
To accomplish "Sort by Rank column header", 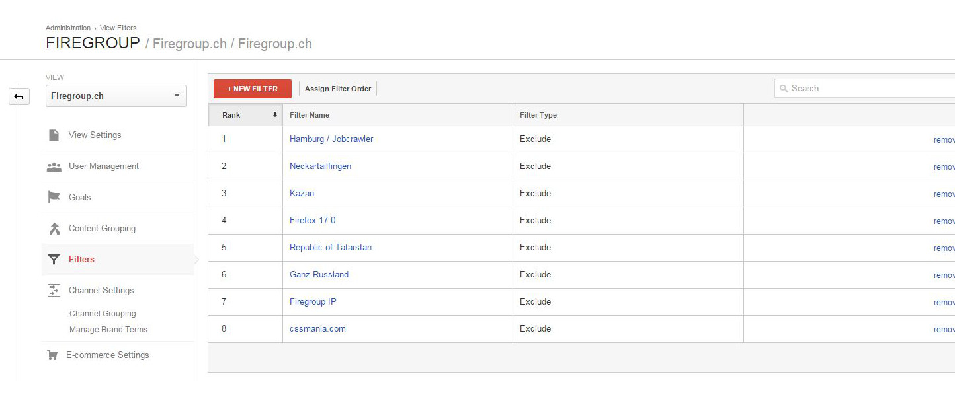I will (x=245, y=115).
